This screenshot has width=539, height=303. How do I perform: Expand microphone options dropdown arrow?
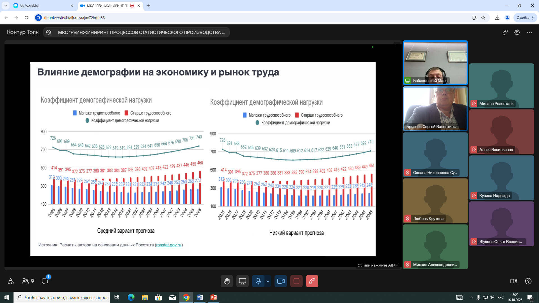pyautogui.click(x=268, y=281)
